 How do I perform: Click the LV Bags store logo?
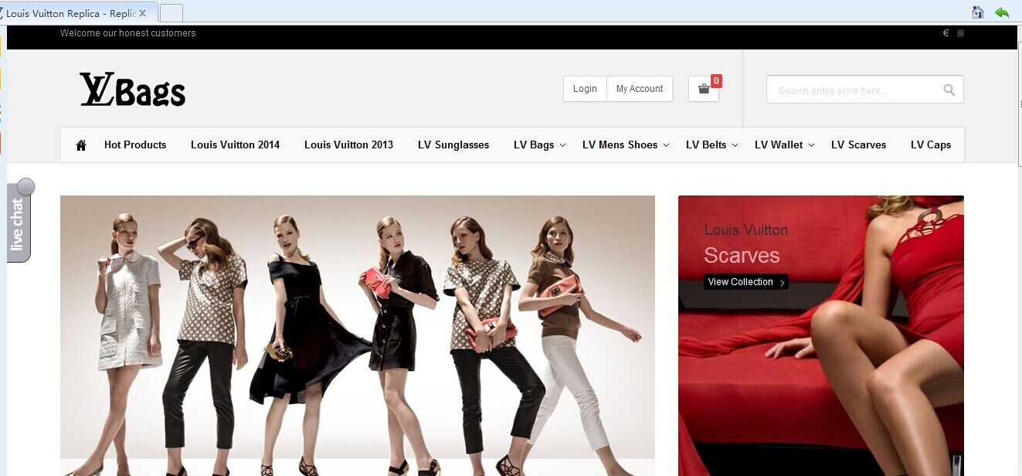132,89
